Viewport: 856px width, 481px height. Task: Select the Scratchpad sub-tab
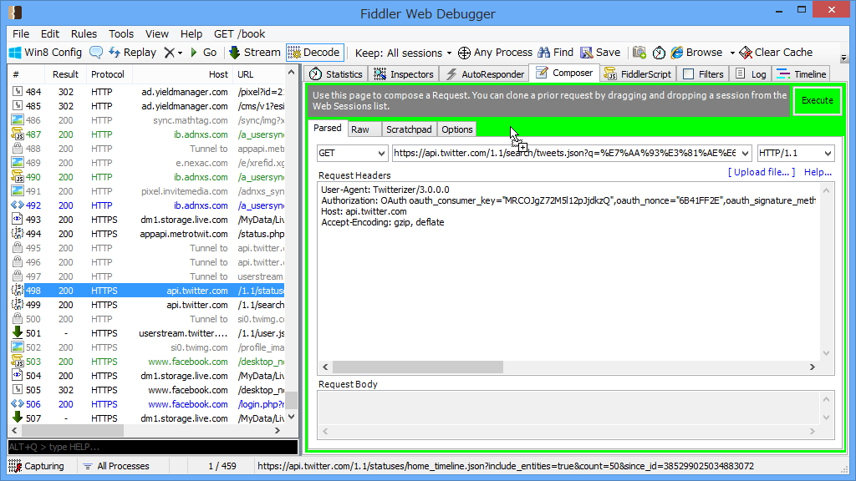pos(409,129)
